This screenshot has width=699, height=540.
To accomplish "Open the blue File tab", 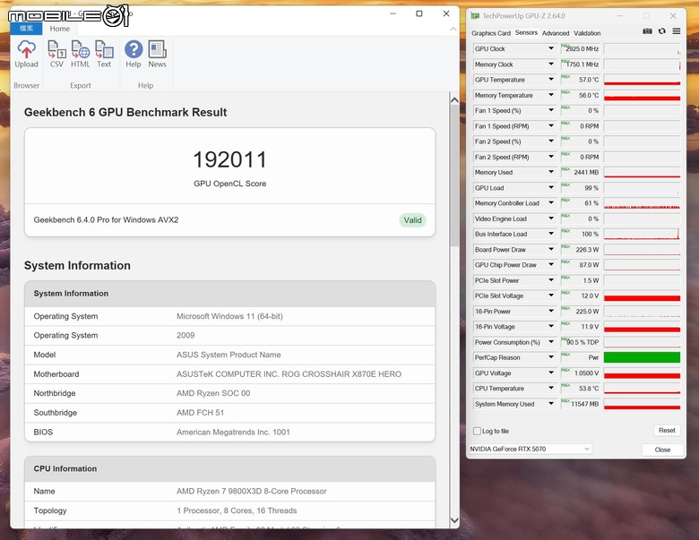I will pos(26,29).
